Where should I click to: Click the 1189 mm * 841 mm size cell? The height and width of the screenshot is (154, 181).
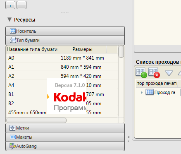point(82,58)
